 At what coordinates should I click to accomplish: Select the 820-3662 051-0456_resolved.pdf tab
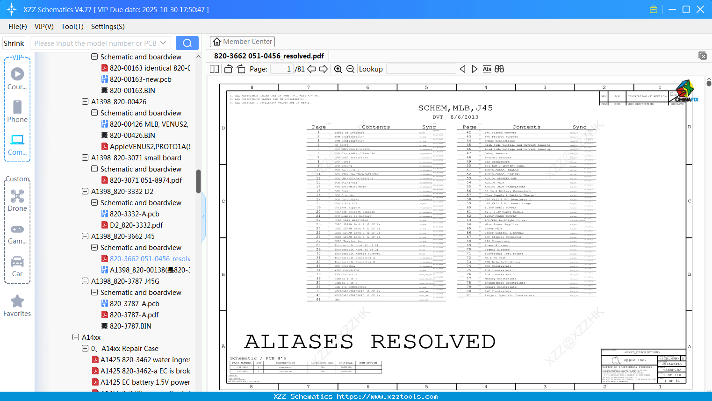point(269,56)
